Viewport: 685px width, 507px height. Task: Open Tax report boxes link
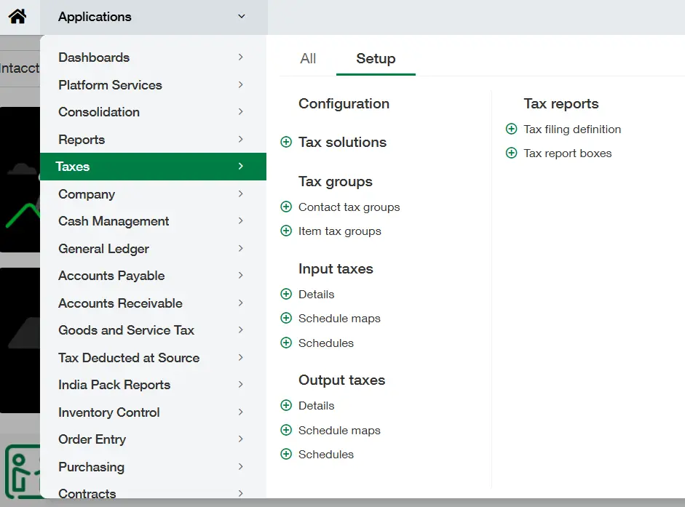pyautogui.click(x=568, y=153)
